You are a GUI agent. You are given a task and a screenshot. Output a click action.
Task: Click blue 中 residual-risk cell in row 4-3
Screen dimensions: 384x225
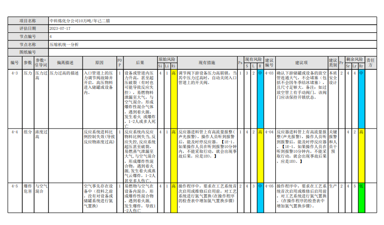(x=362, y=99)
